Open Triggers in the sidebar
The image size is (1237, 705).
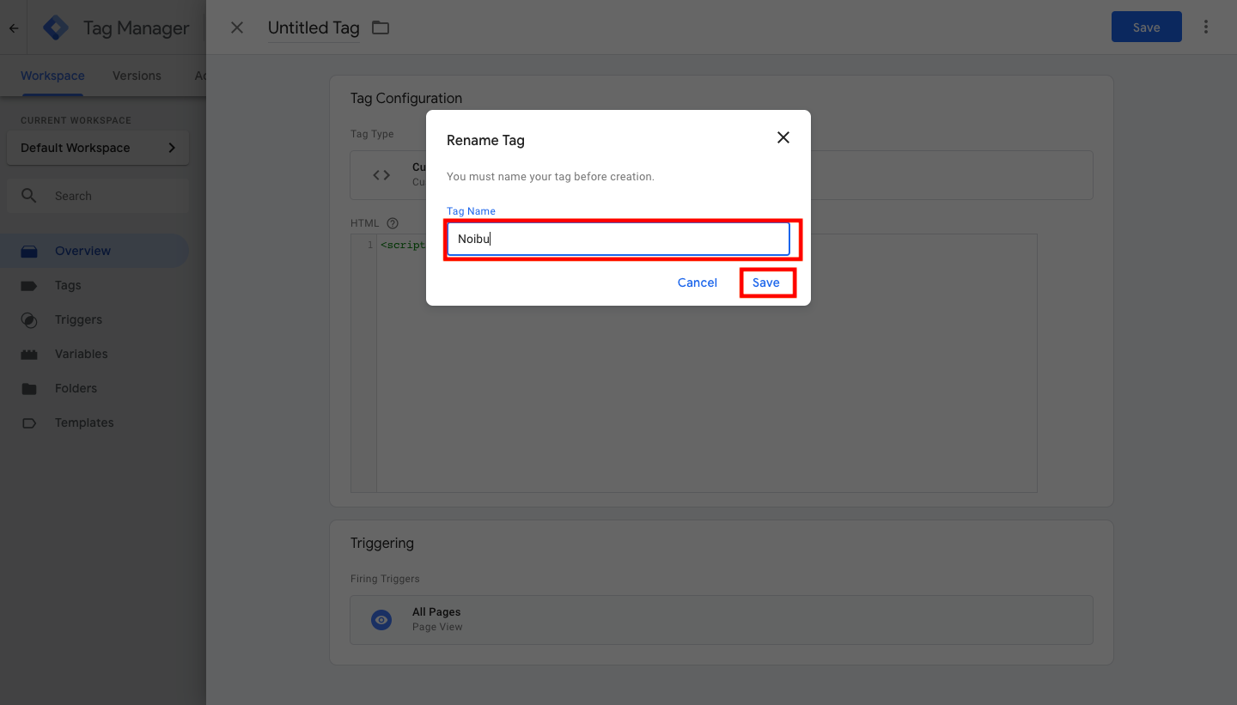tap(78, 319)
